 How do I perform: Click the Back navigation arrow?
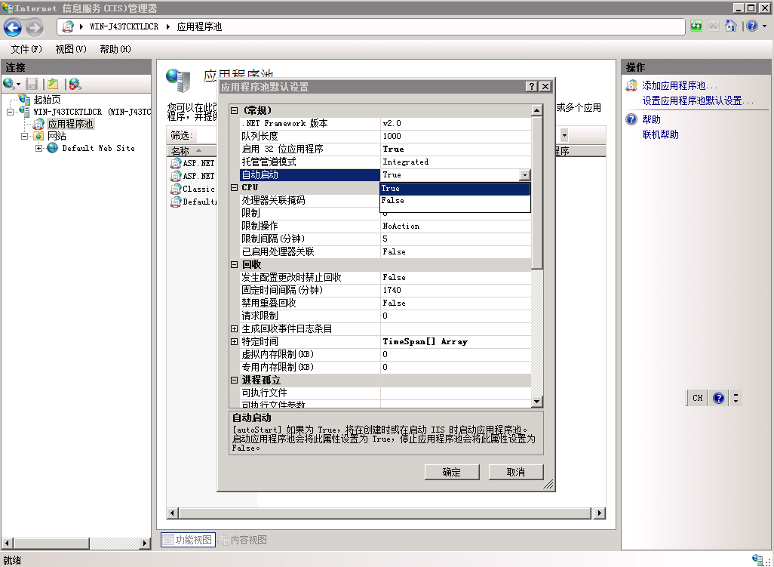pyautogui.click(x=13, y=27)
